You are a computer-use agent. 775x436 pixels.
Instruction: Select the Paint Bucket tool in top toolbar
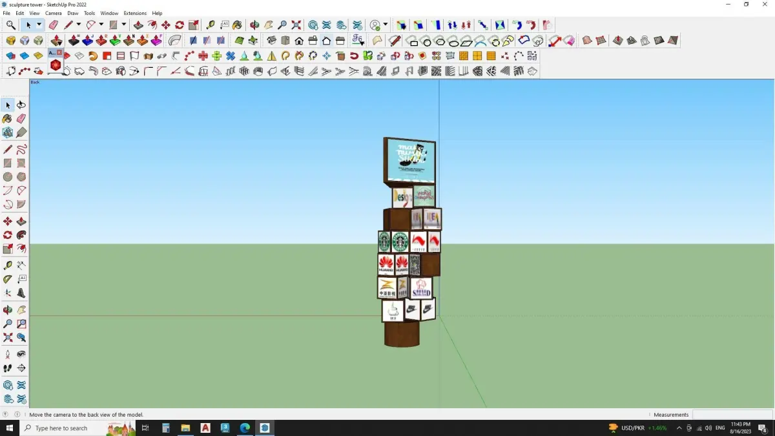[x=238, y=25]
